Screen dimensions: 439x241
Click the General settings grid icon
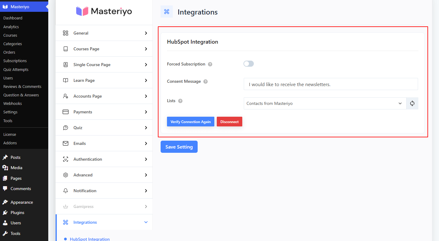[x=66, y=33]
